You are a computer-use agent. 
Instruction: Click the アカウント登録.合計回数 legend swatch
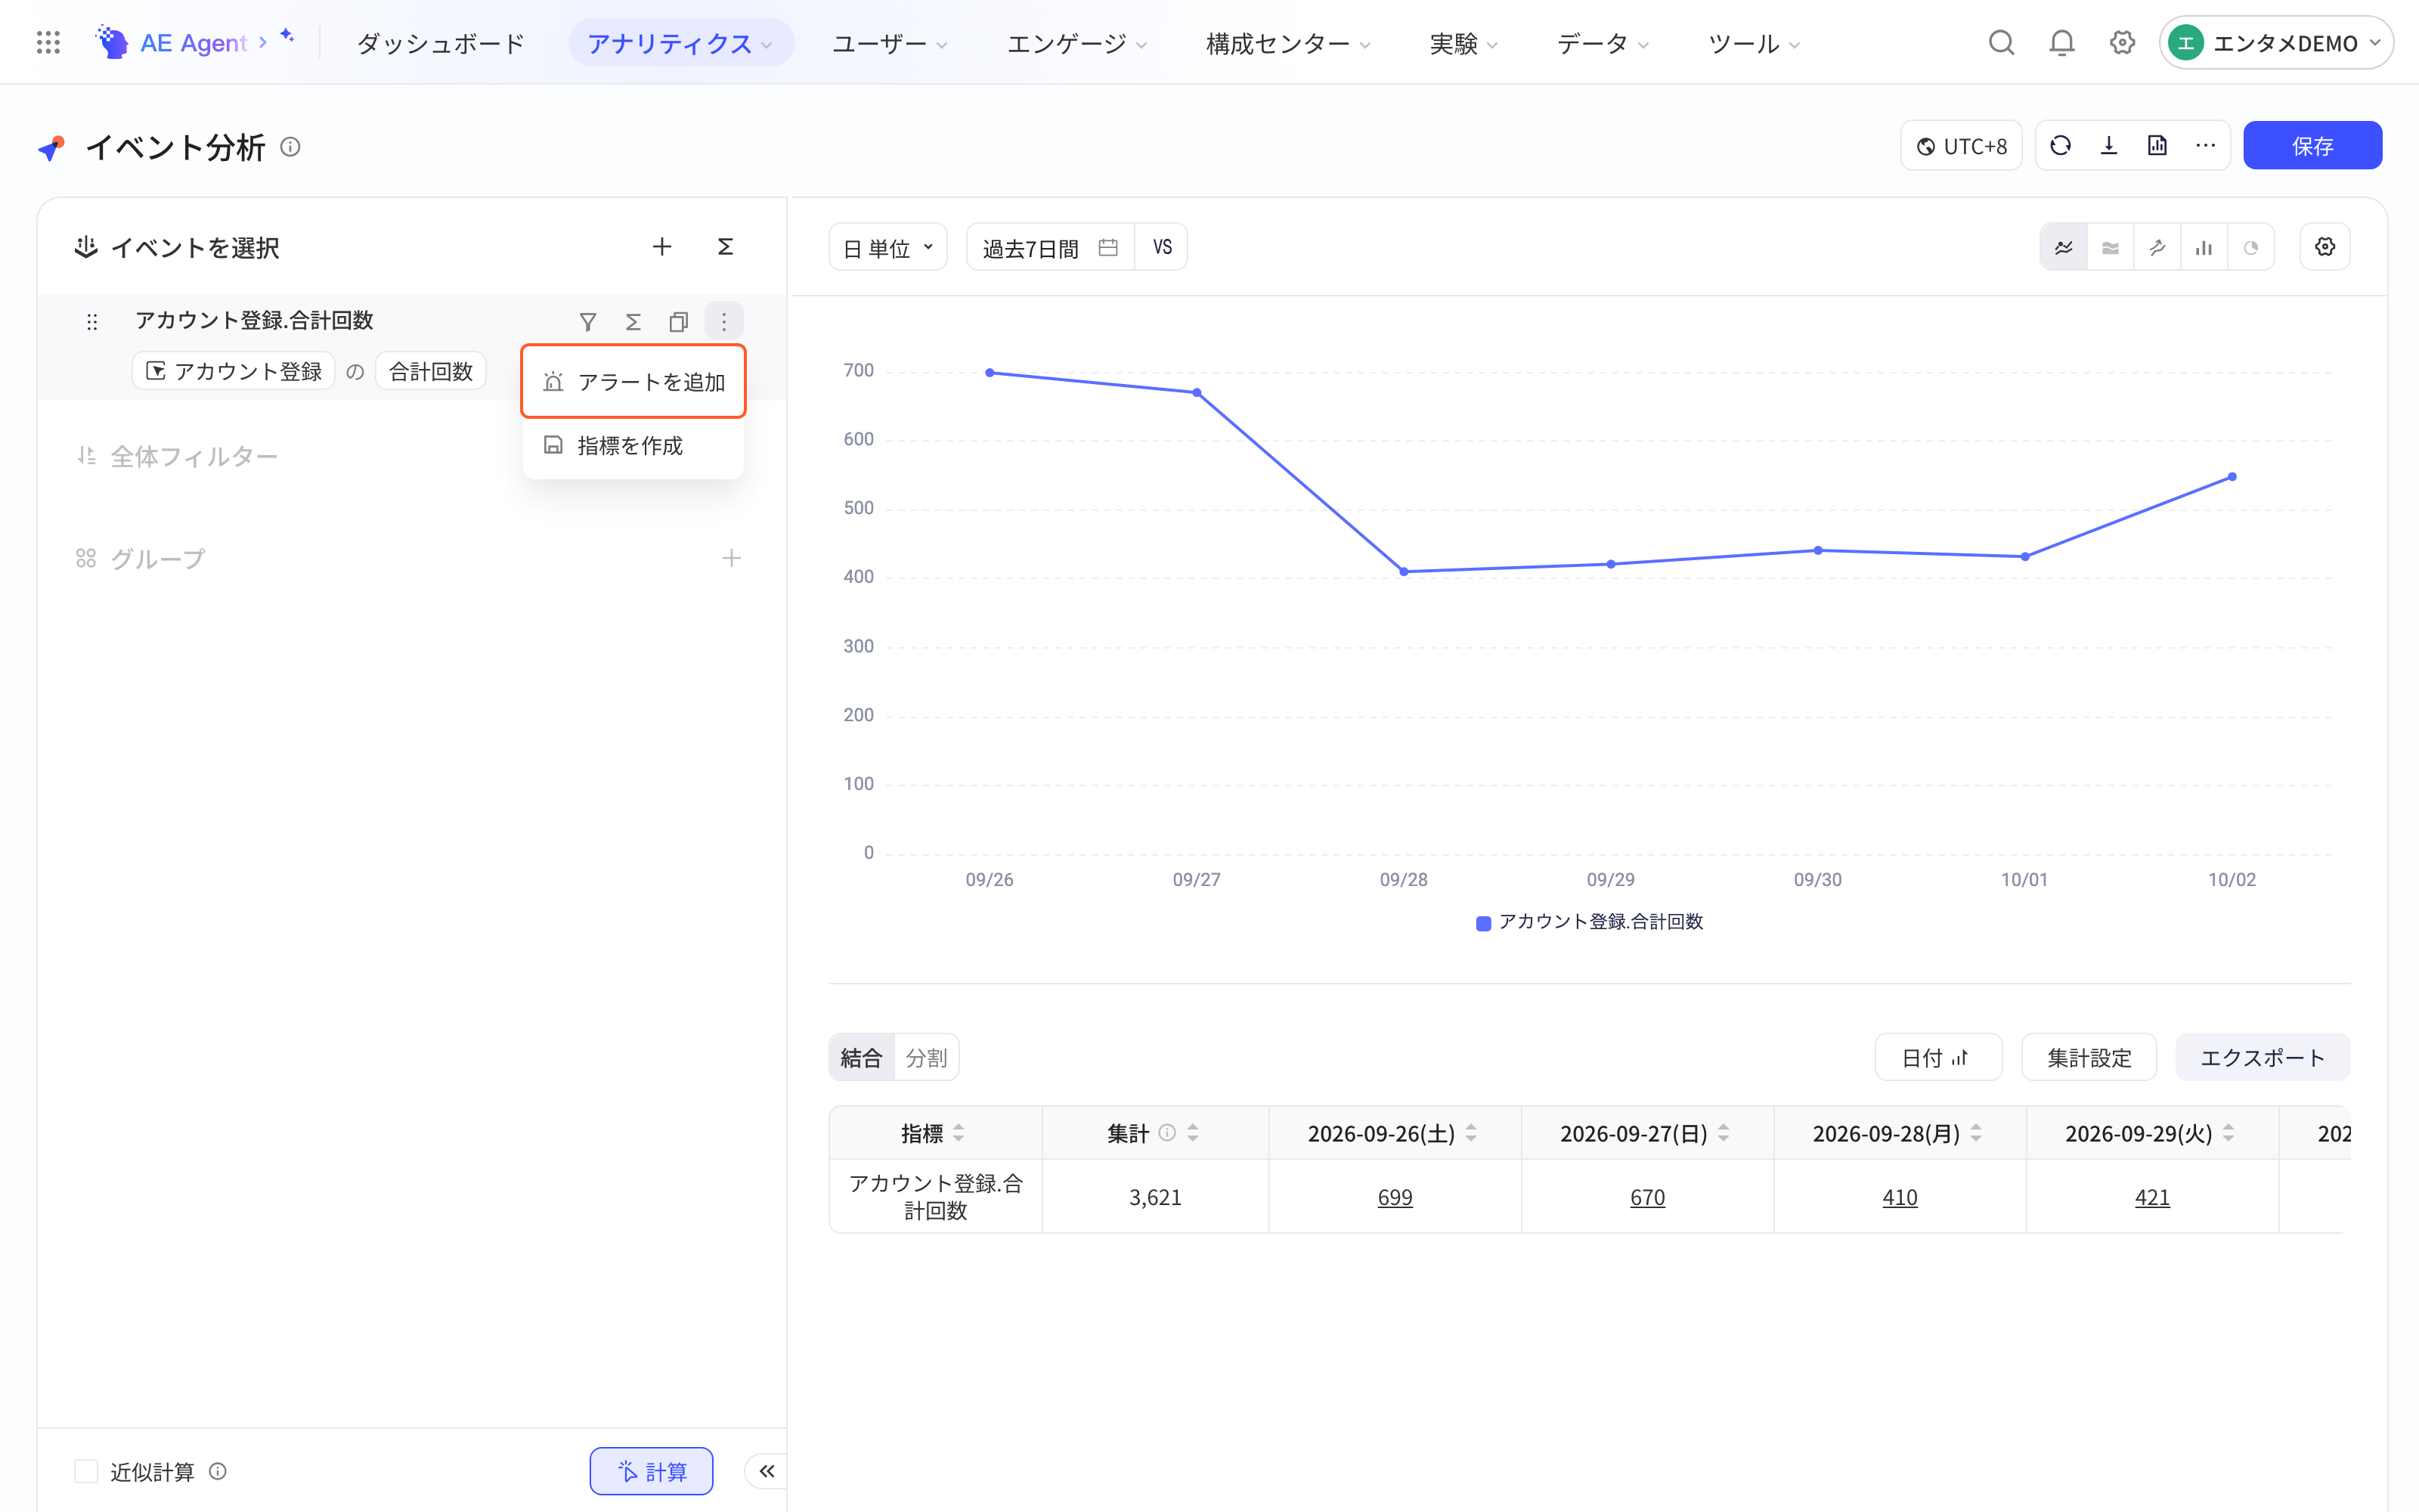1483,922
